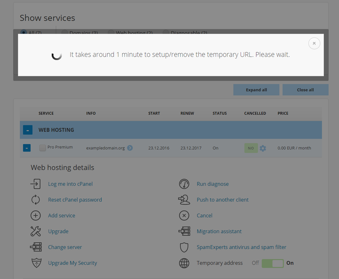Click the On status value

point(216,148)
